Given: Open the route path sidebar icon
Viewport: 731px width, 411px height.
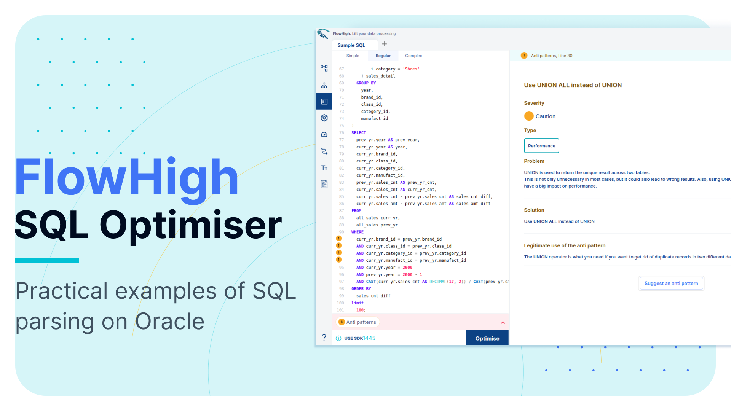Looking at the screenshot, I should point(324,151).
